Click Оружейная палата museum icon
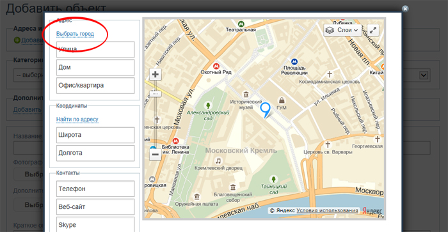The image size is (448, 232). click(x=196, y=197)
